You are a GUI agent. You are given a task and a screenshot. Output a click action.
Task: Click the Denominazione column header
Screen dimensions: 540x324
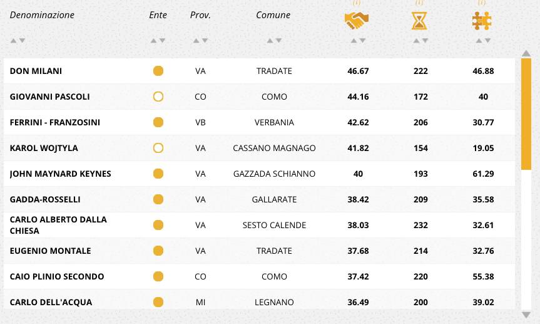[42, 15]
